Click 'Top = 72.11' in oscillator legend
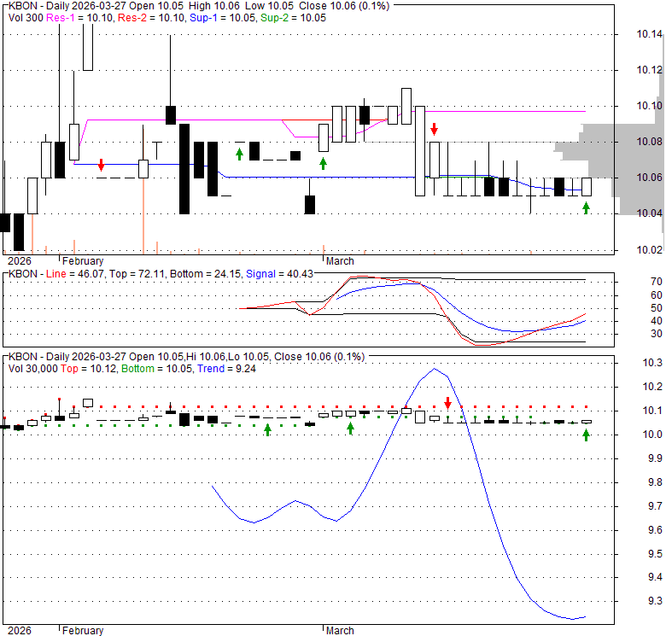The height and width of the screenshot is (636, 666). [137, 274]
